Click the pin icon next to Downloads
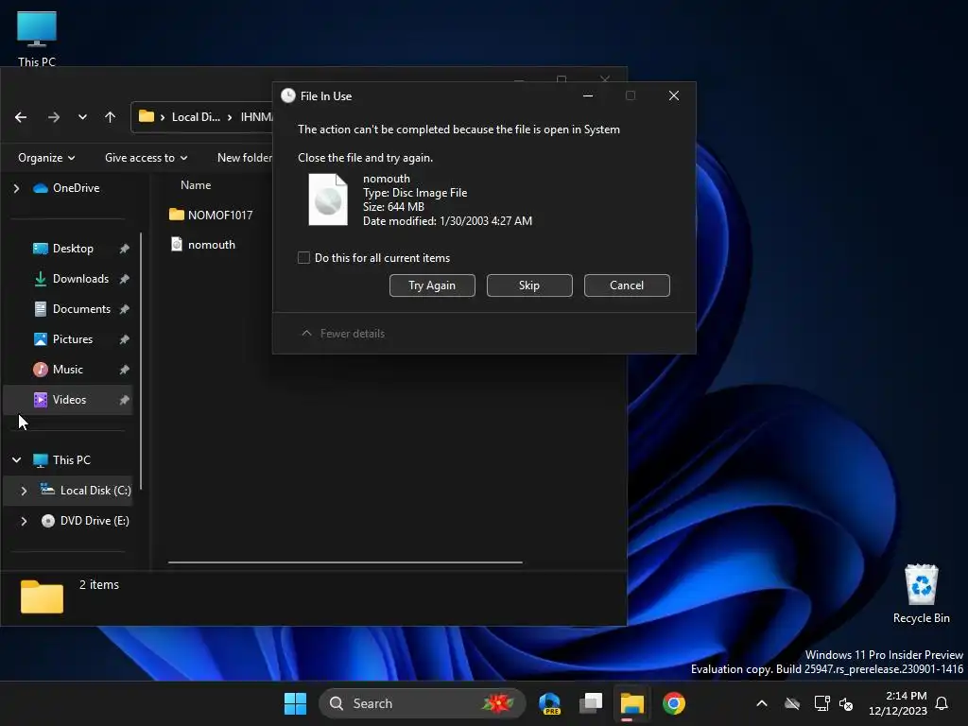 click(124, 279)
